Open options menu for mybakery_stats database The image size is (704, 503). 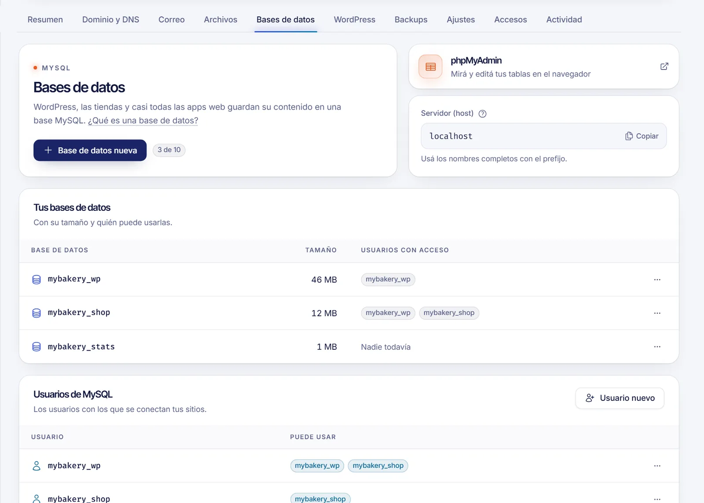pyautogui.click(x=657, y=347)
